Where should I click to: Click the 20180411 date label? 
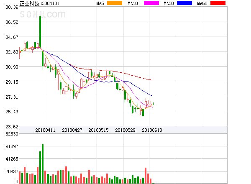coord(45,130)
